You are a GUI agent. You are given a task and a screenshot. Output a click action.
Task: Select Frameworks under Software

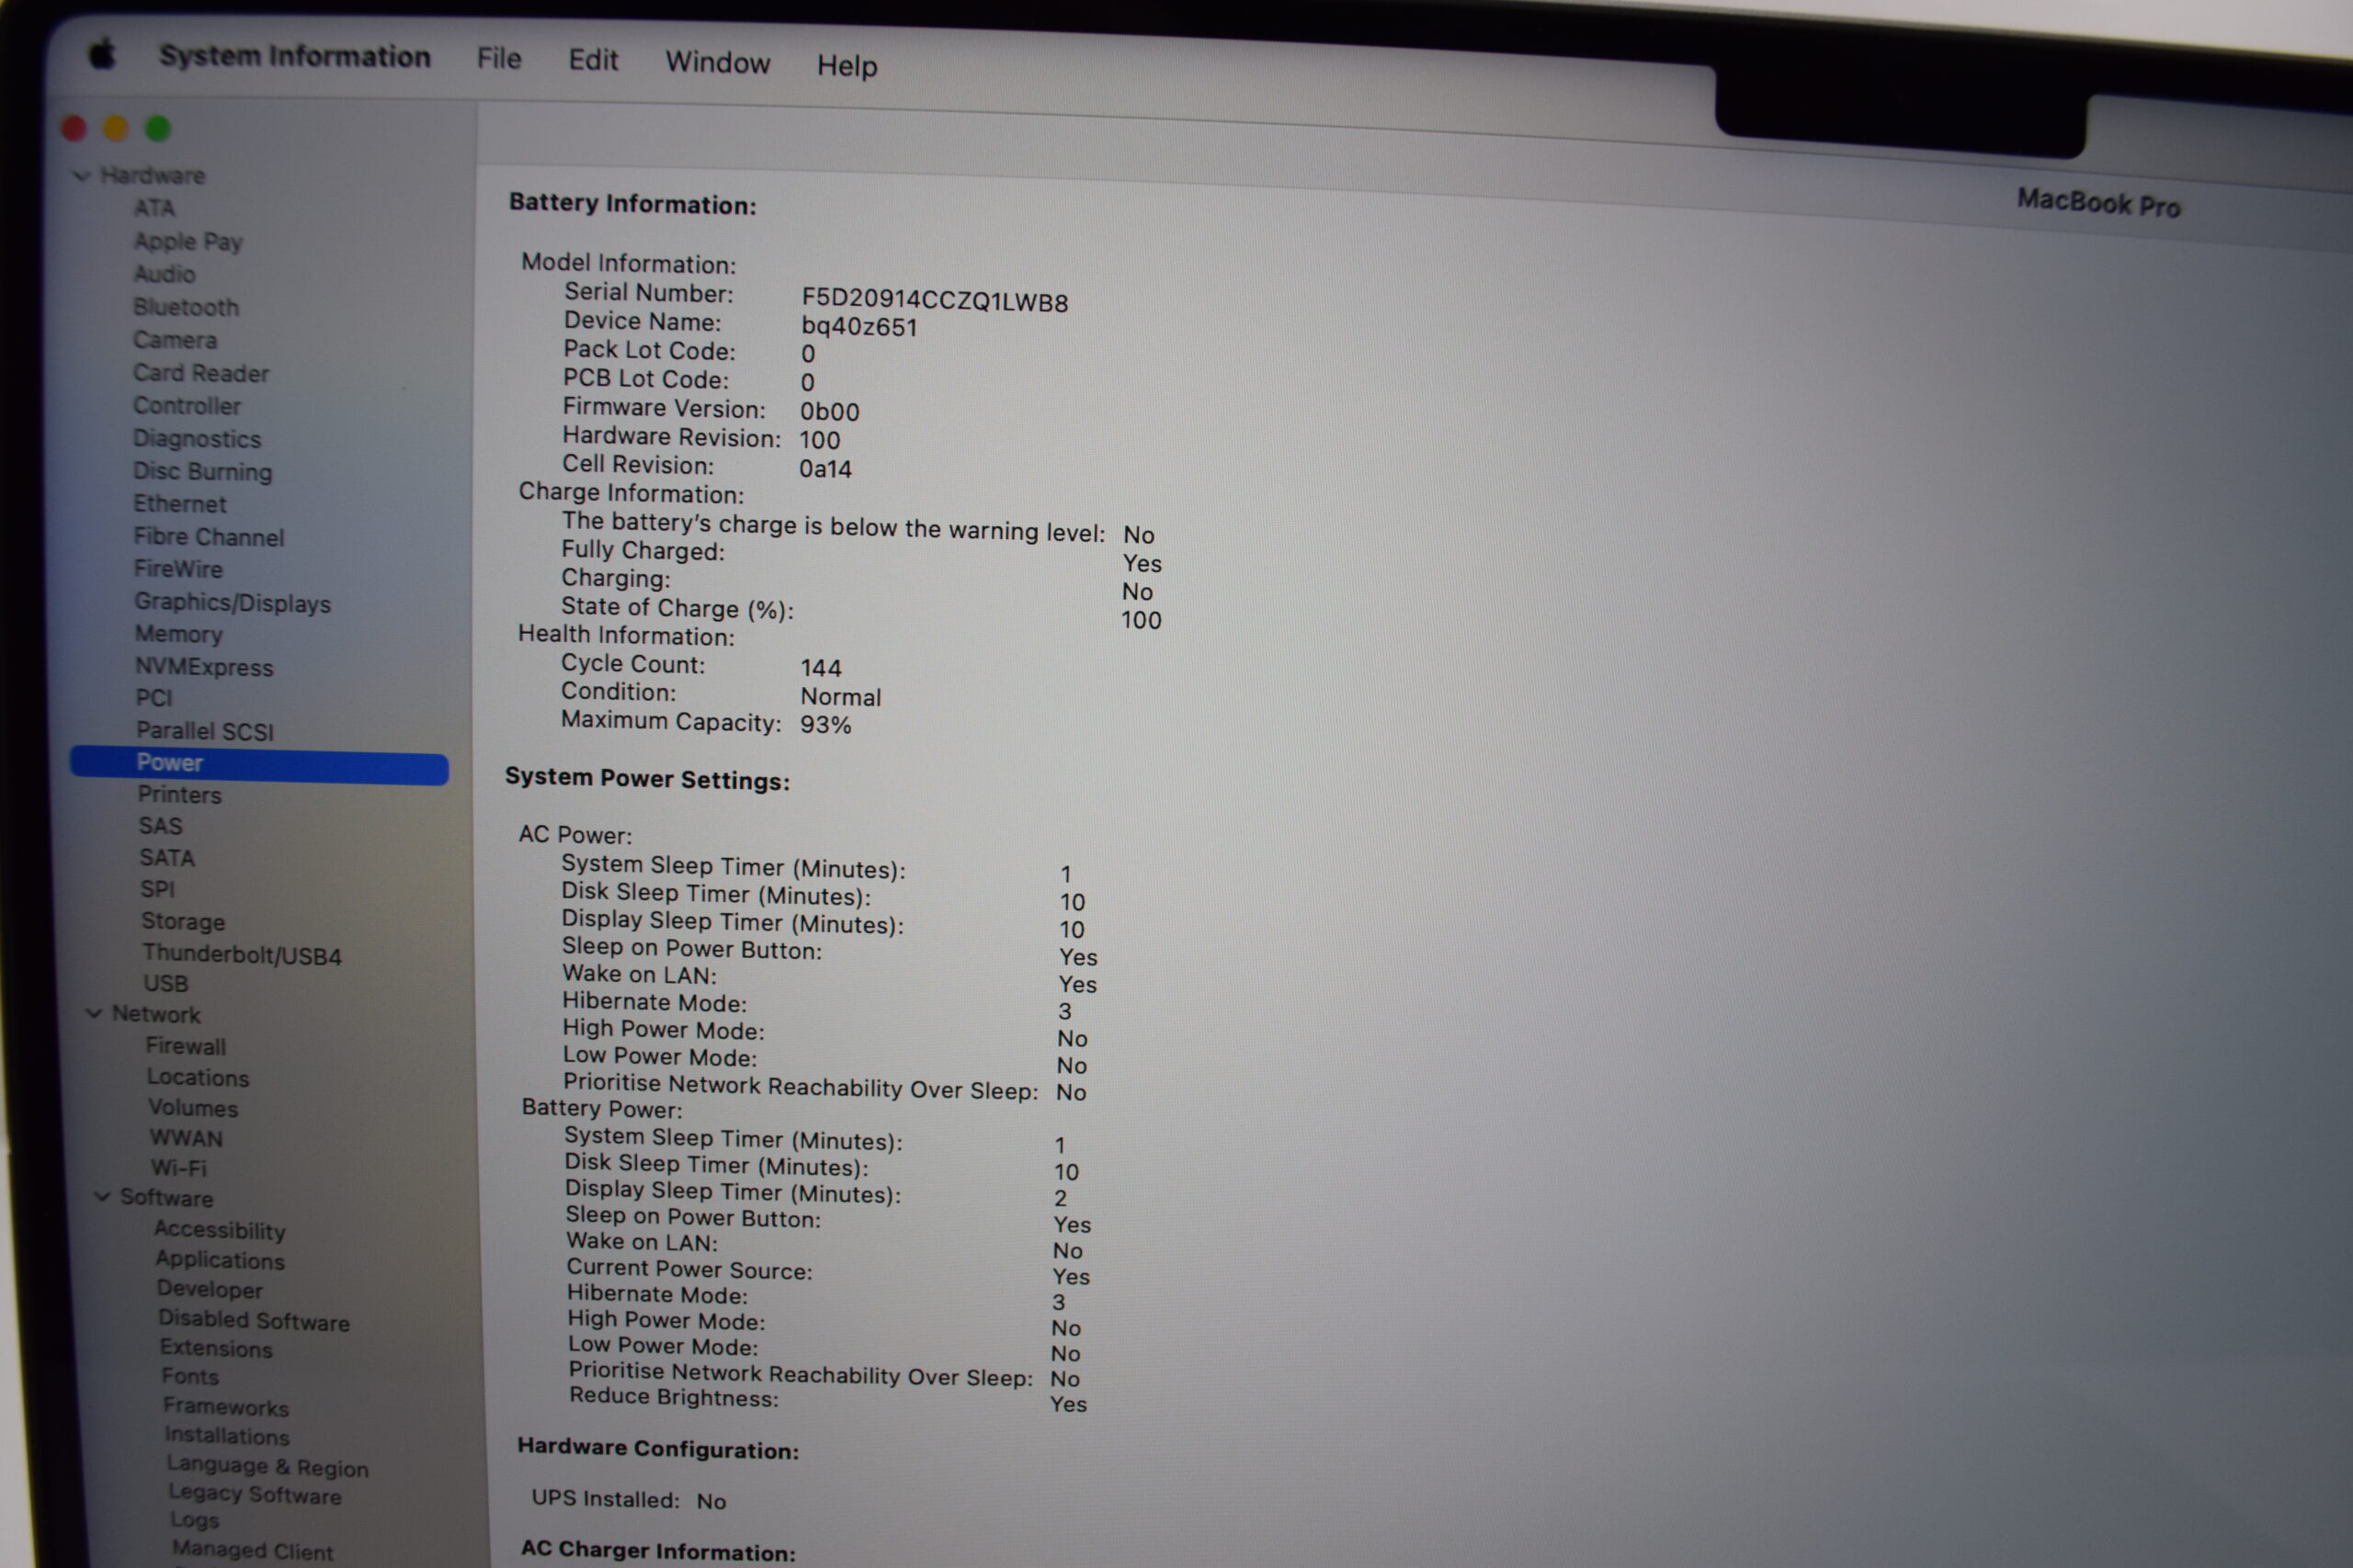tap(227, 1407)
